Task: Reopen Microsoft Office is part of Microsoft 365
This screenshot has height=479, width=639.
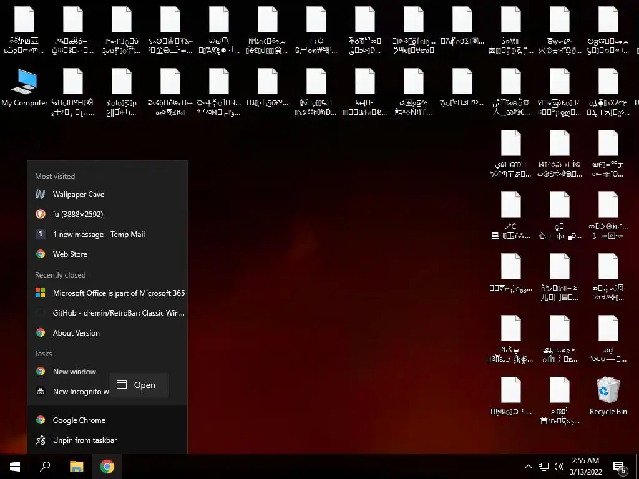Action: point(107,293)
